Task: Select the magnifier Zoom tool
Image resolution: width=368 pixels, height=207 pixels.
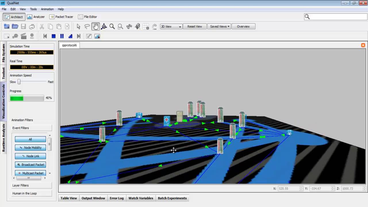Action: (x=112, y=26)
